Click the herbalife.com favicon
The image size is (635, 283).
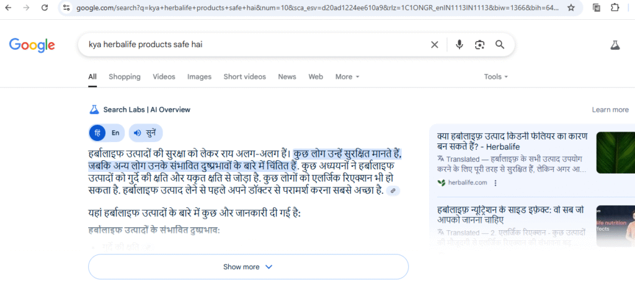pos(441,183)
